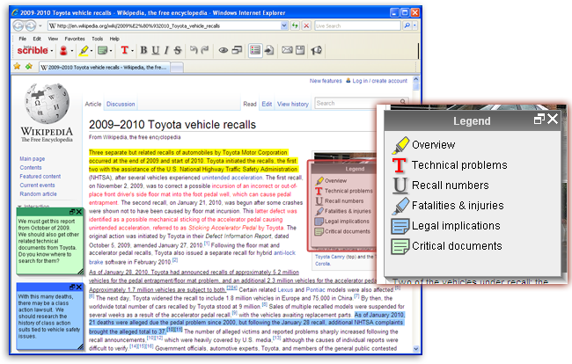Click the Live Search magnifier button
572x364 pixels.
point(407,25)
